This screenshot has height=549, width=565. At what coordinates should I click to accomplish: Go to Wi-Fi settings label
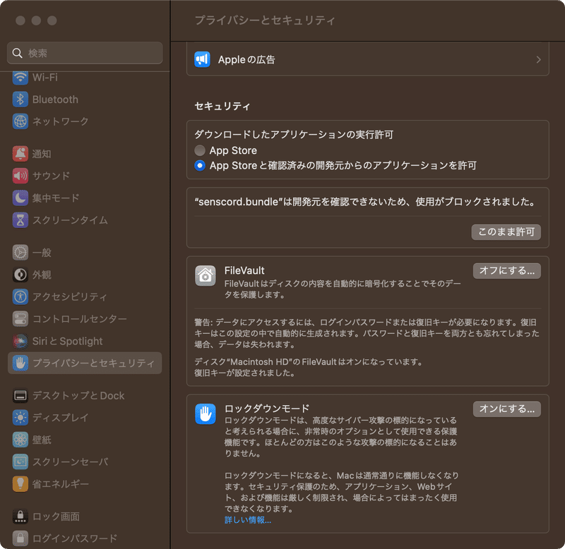(x=45, y=78)
